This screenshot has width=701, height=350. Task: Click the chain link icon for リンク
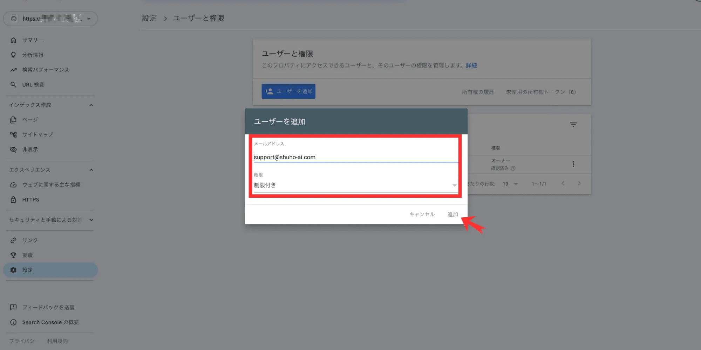tap(13, 240)
